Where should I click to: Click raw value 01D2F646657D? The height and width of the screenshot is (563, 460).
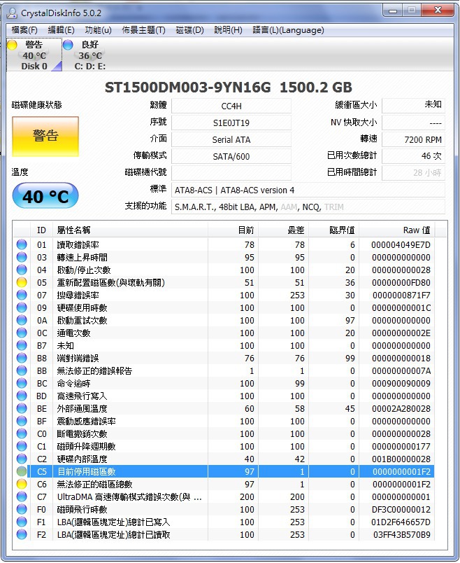(x=401, y=522)
